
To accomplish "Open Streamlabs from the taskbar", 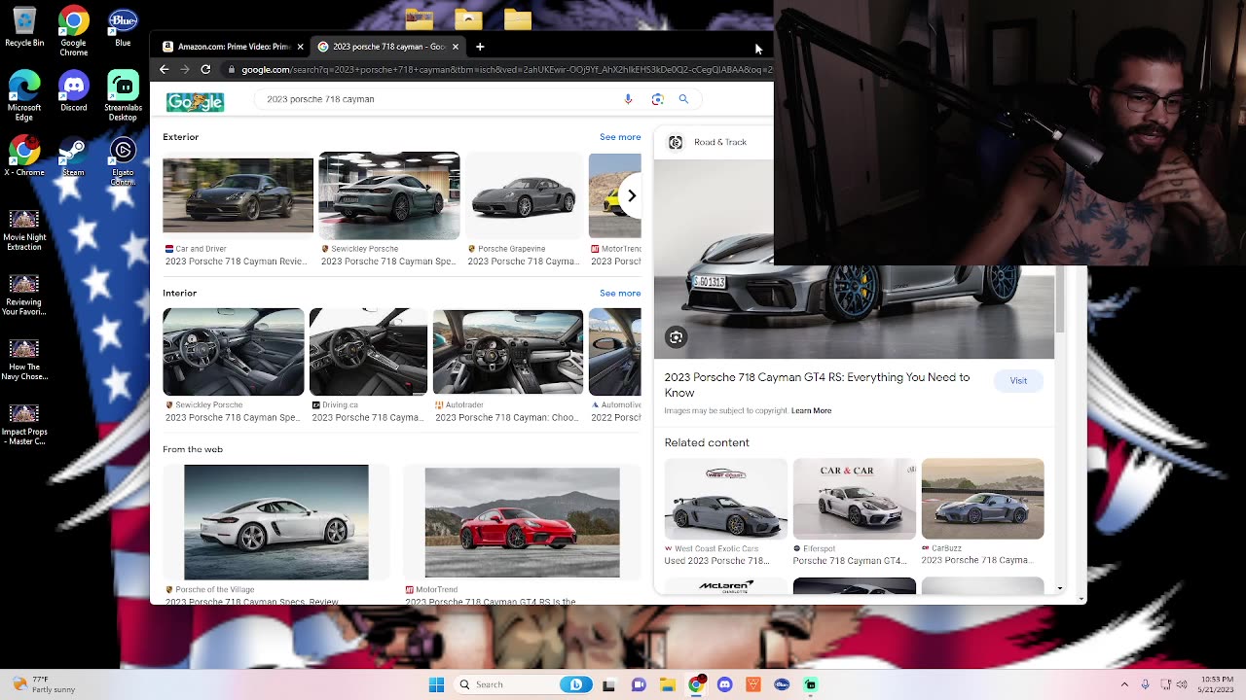I will 810,684.
